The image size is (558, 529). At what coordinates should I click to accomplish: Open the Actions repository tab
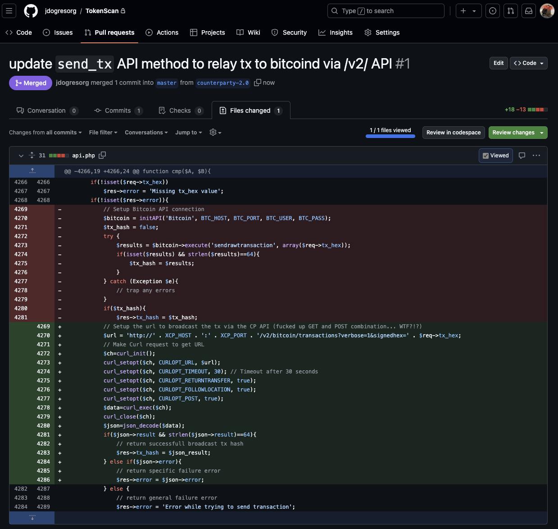tap(162, 32)
